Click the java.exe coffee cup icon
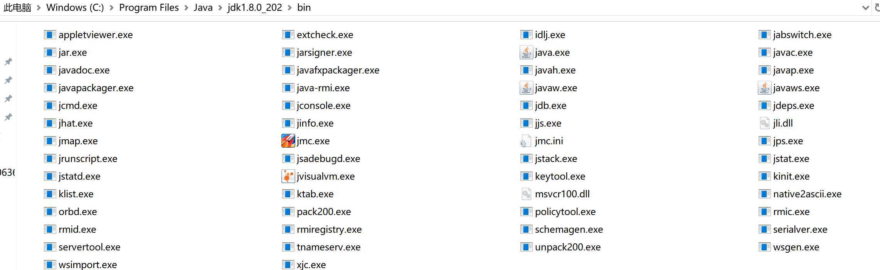Viewport: 880px width, 270px height. pyautogui.click(x=526, y=52)
